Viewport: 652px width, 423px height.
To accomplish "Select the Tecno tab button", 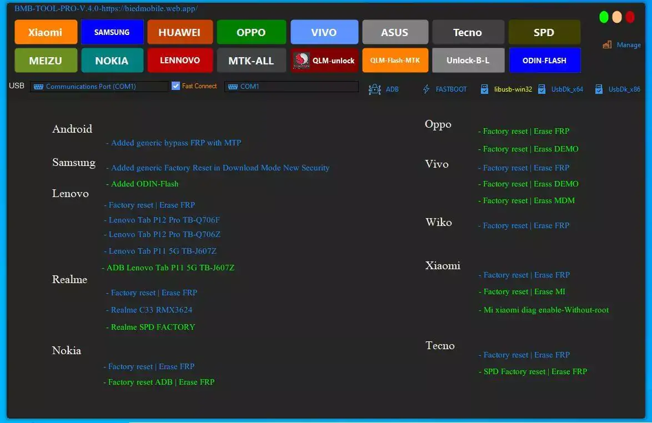I will 468,32.
